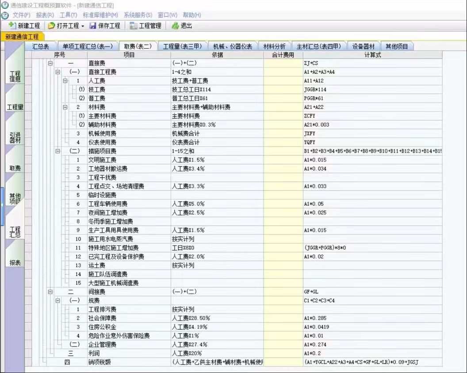The height and width of the screenshot is (373, 467).
Task: Click the 退出 (Exit) toolbar icon
Action: [175, 26]
